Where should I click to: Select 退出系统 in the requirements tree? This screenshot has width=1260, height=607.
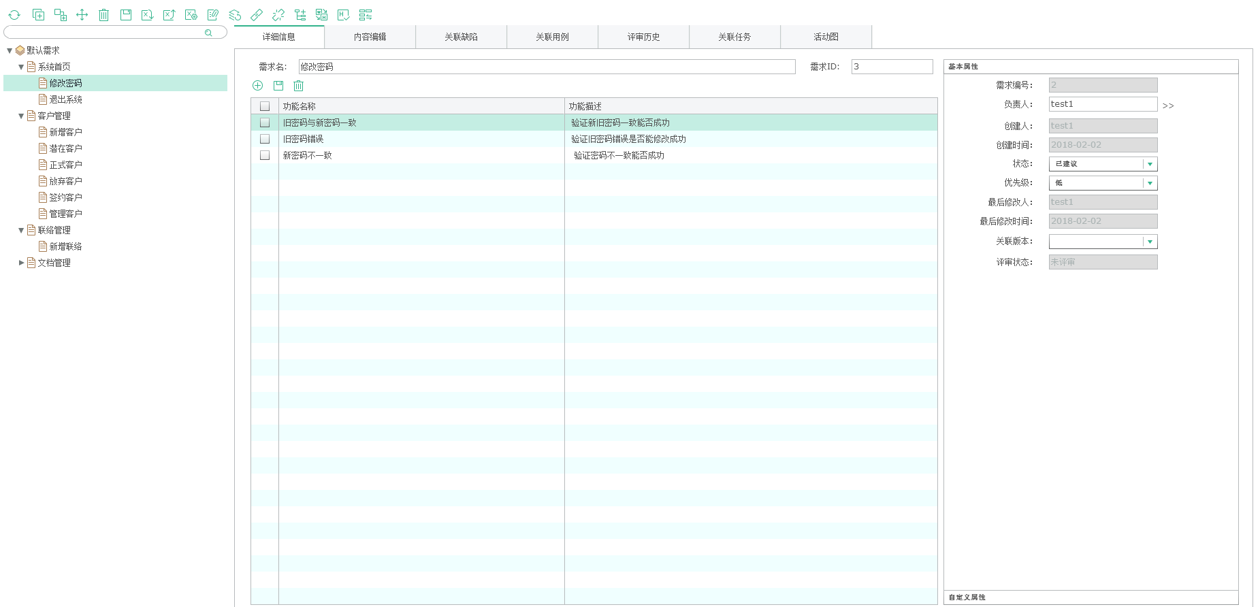tap(65, 99)
